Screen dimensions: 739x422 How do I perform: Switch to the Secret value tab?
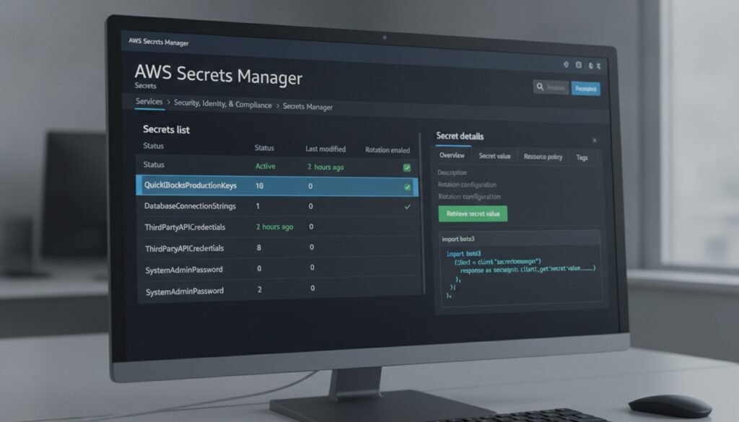coord(494,156)
